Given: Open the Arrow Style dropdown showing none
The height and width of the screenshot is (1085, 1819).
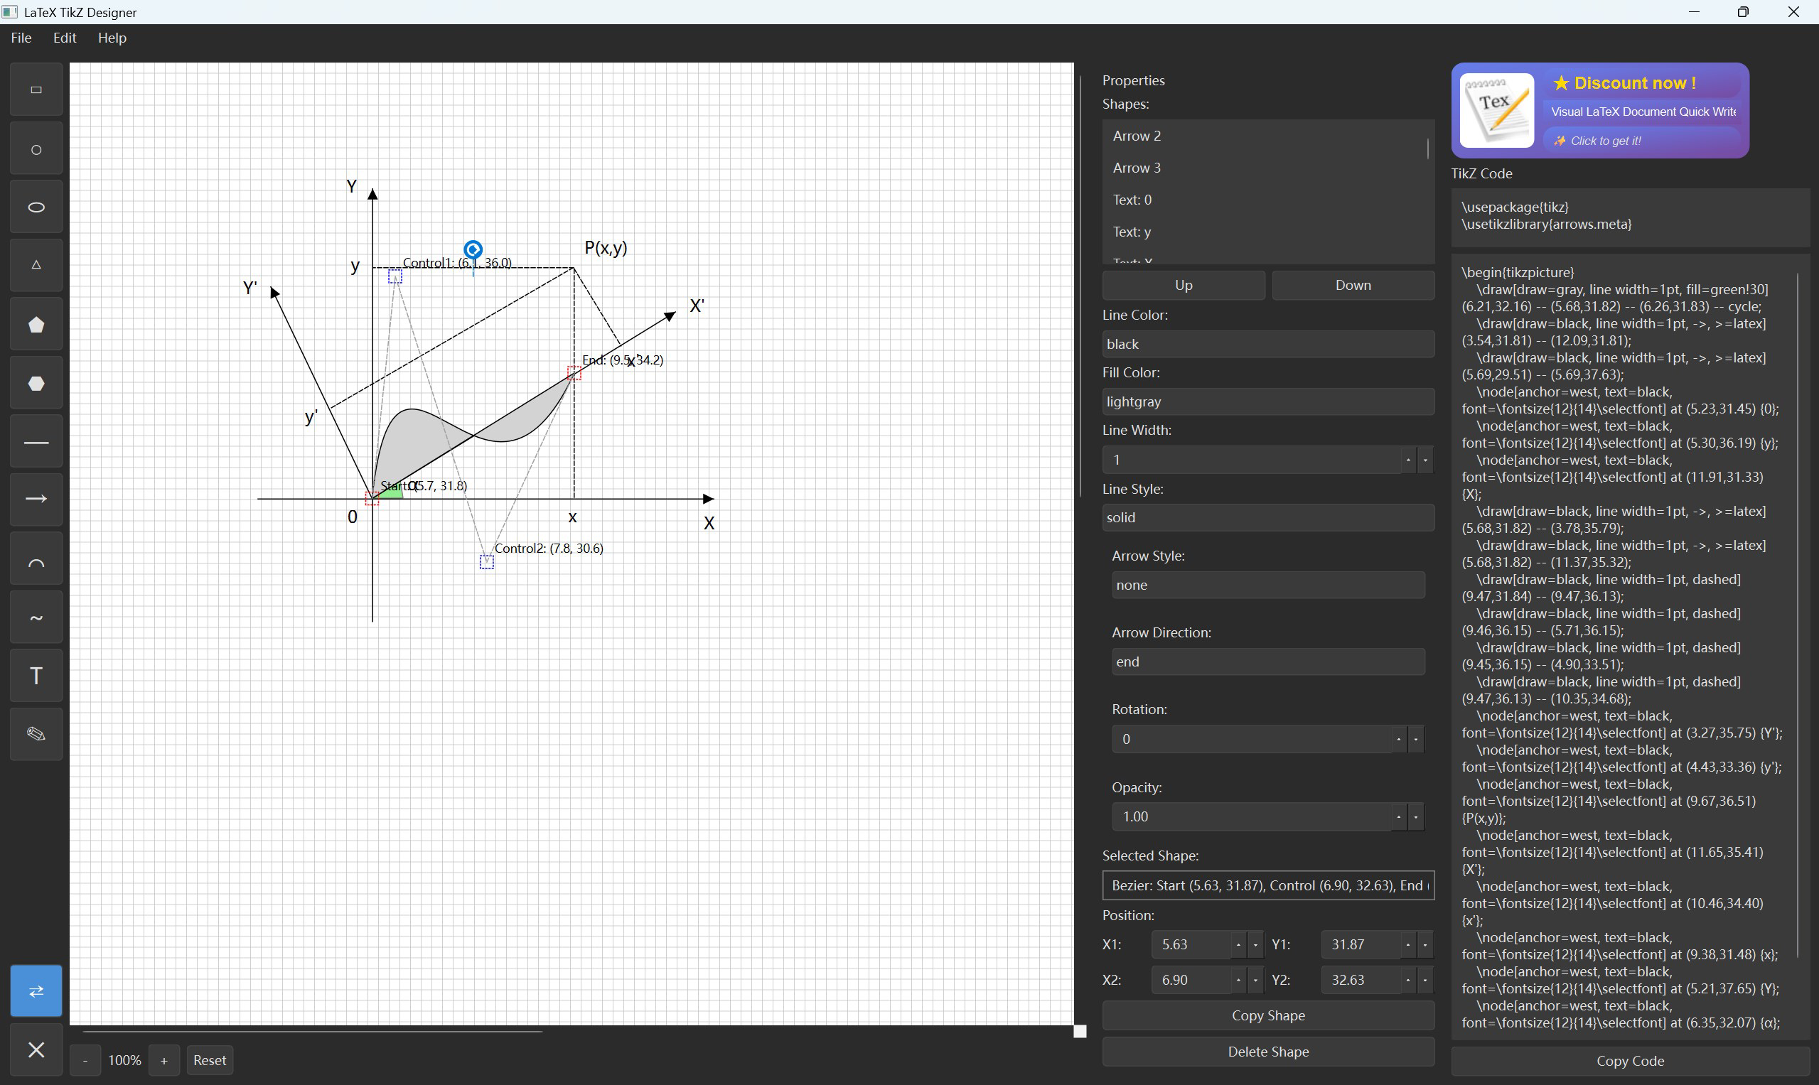Looking at the screenshot, I should click(1267, 585).
